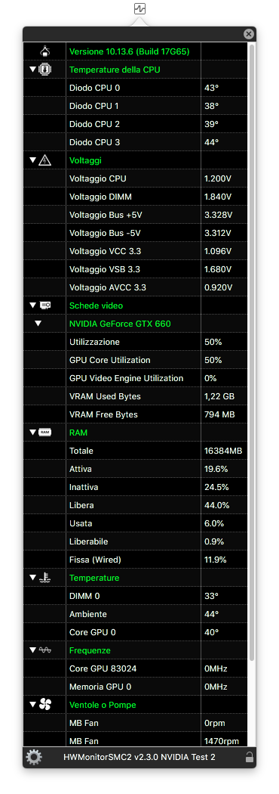Click the CPU temperature chip icon
The width and height of the screenshot is (279, 794).
click(45, 70)
